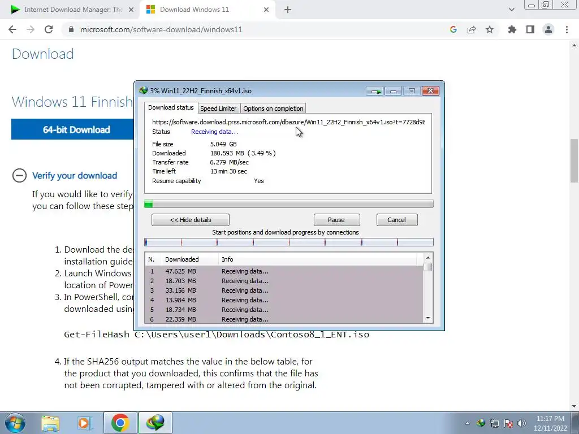Go back using browser back arrow
Screen dimensions: 579x434
(x=12, y=29)
